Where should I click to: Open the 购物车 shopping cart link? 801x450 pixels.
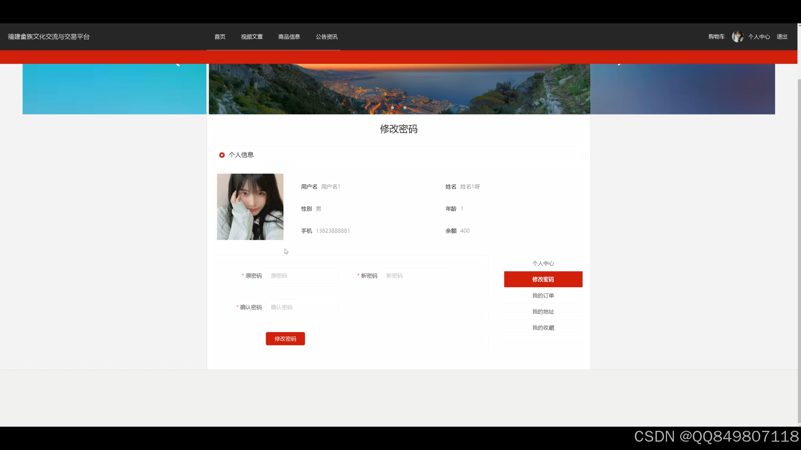[x=716, y=37]
